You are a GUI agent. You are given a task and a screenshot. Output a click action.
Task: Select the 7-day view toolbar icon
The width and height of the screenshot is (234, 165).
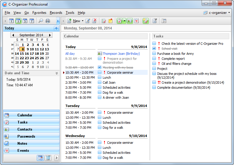pyautogui.click(x=32, y=21)
